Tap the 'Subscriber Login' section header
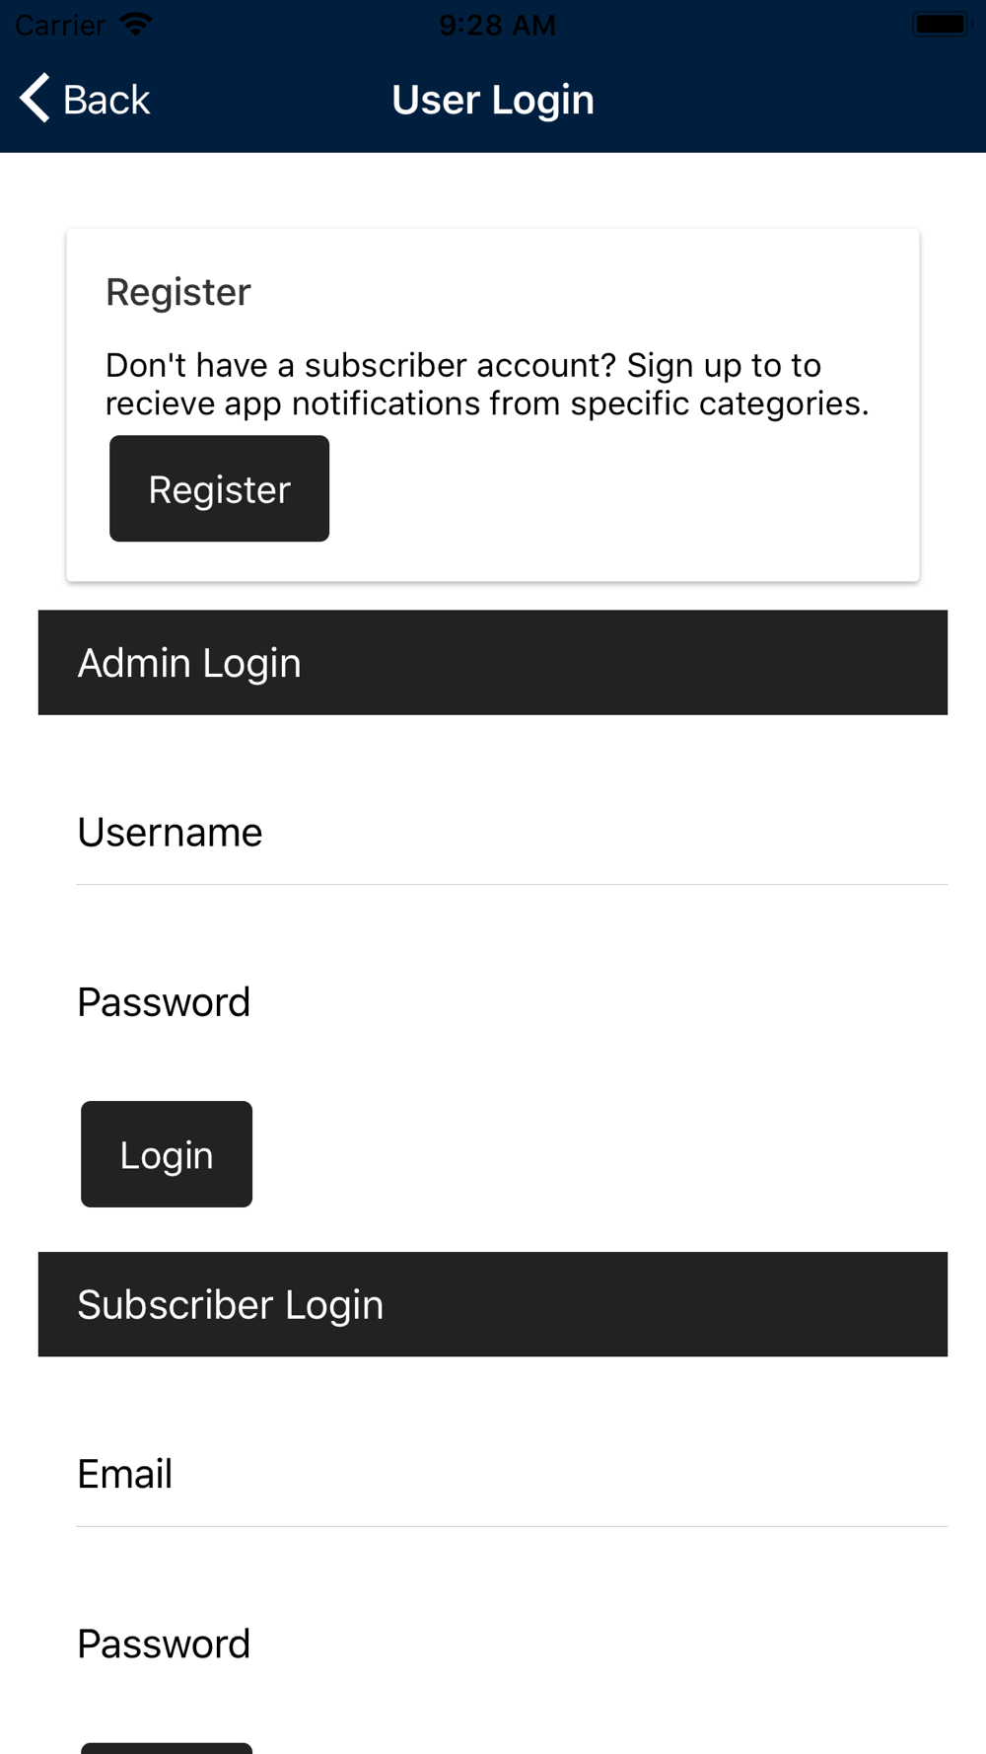The height and width of the screenshot is (1754, 986). click(x=493, y=1304)
